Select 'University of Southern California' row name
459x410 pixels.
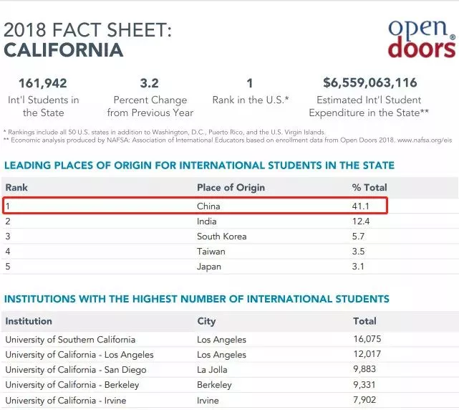click(70, 340)
